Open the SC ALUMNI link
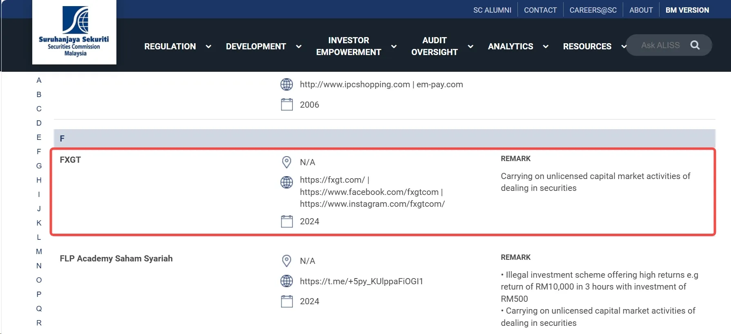This screenshot has height=334, width=731. (x=492, y=10)
